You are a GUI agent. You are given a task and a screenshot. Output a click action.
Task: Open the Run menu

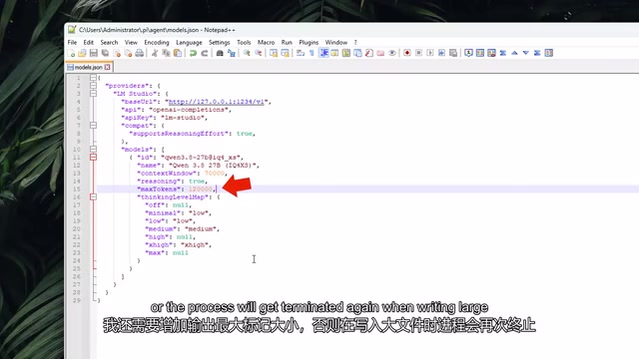click(x=287, y=42)
